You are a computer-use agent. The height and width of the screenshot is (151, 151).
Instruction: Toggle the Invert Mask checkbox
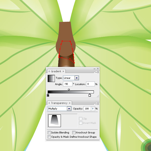point(81,123)
